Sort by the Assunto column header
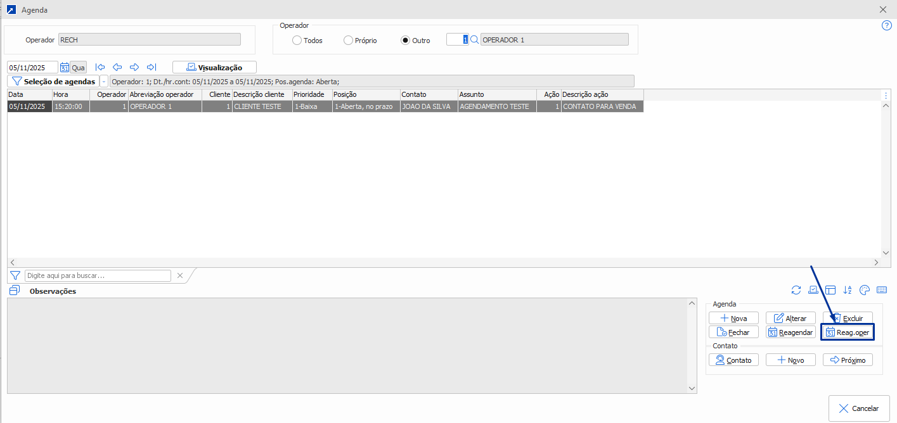Viewport: 897px width, 423px height. tap(498, 94)
